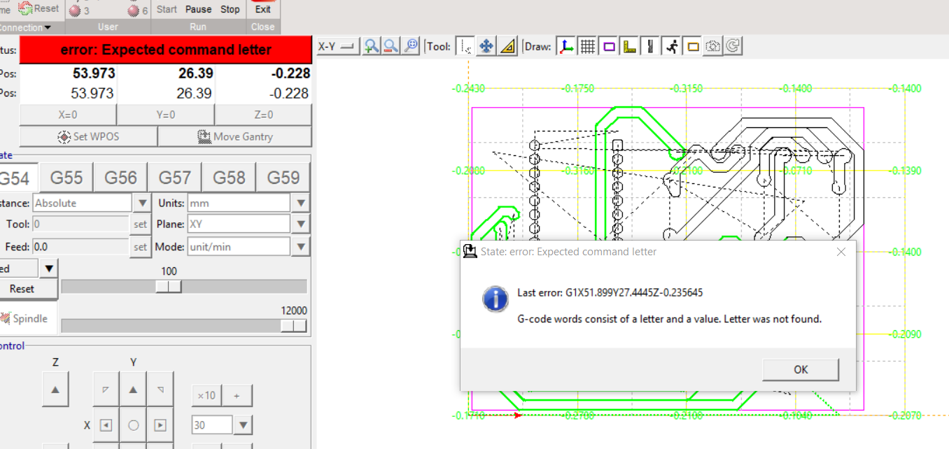Viewport: 949px width, 449px height.
Task: Jog diagonally up-right
Action: coord(160,389)
